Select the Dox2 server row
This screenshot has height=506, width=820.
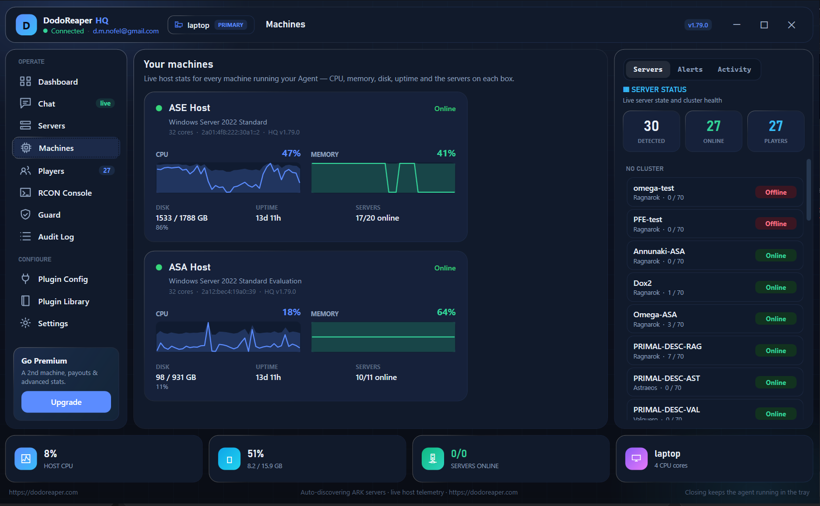(x=715, y=287)
